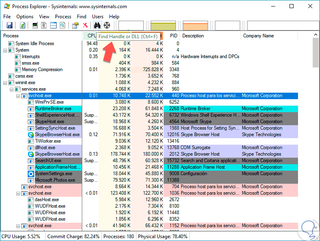Select the RuntimeBroker.exe process
Image resolution: width=320 pixels, height=241 pixels.
coord(53,109)
